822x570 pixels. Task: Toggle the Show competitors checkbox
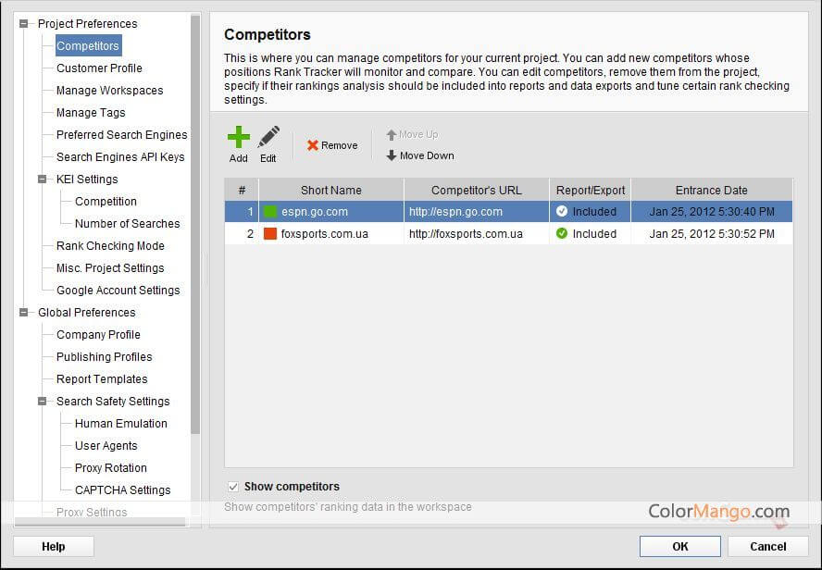[232, 487]
